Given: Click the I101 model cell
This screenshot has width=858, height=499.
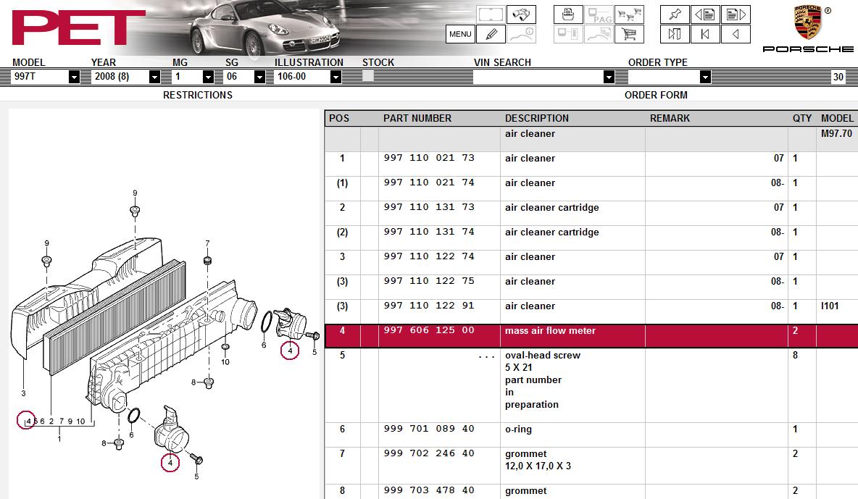Looking at the screenshot, I should pyautogui.click(x=830, y=306).
